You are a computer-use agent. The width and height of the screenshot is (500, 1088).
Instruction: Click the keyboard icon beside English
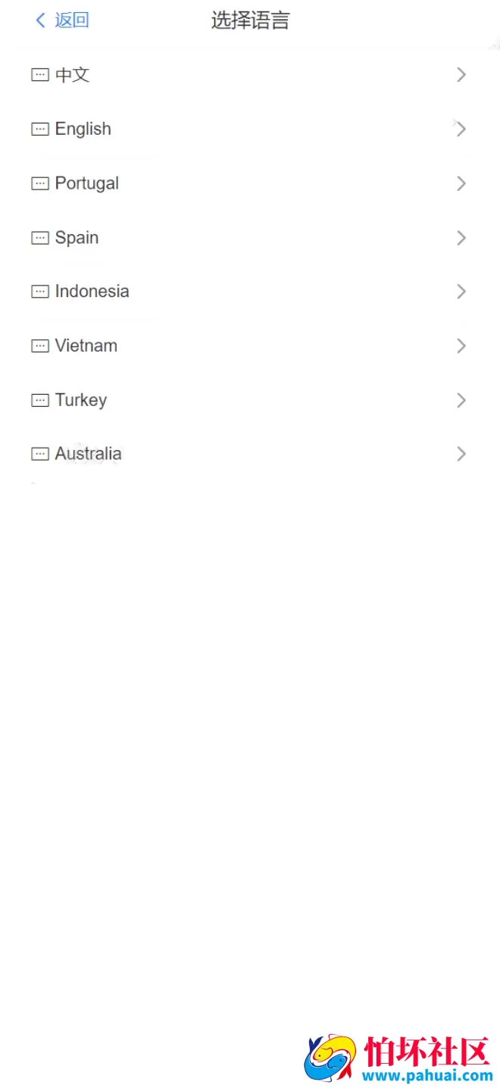pos(39,130)
